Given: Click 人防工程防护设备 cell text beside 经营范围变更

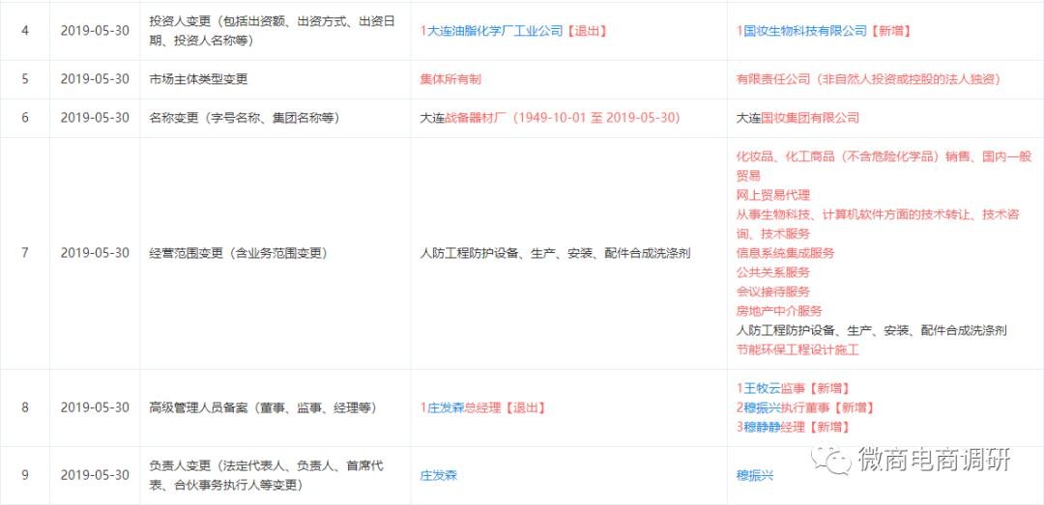Looking at the screenshot, I should [555, 254].
